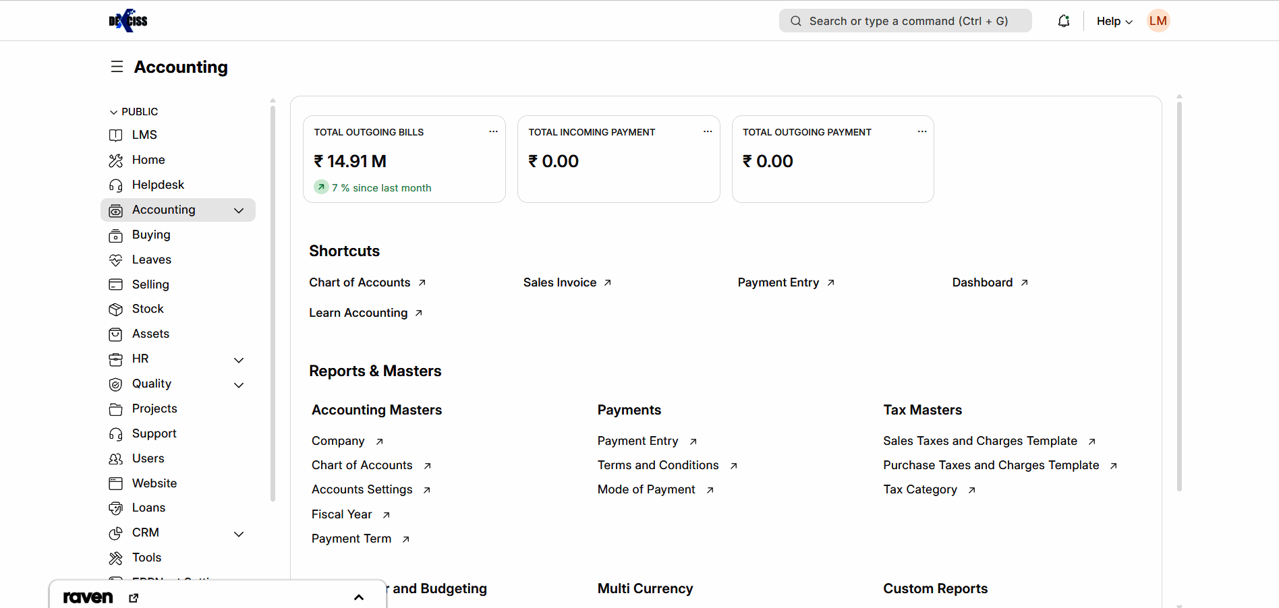The height and width of the screenshot is (608, 1279).
Task: Open the Help dropdown menu
Action: pyautogui.click(x=1114, y=21)
